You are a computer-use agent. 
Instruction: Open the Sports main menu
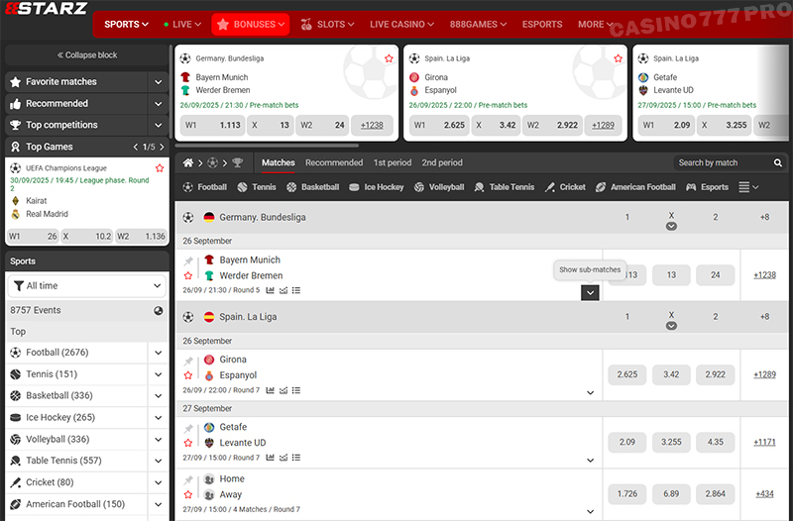[126, 24]
